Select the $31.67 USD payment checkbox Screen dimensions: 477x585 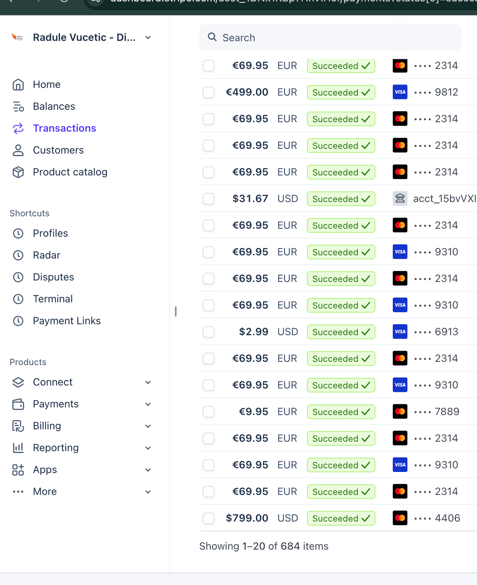[209, 199]
